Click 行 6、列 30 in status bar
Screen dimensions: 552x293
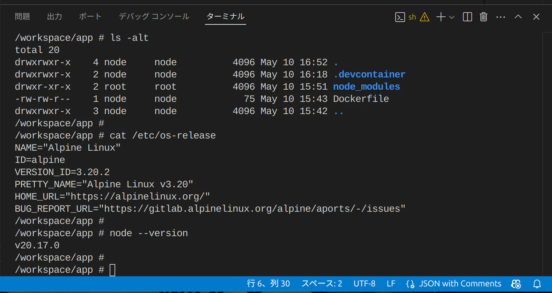[268, 284]
